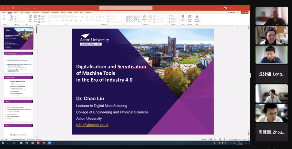Toggle Notes pane in status bar
This screenshot has height=149, width=292.
point(204,139)
